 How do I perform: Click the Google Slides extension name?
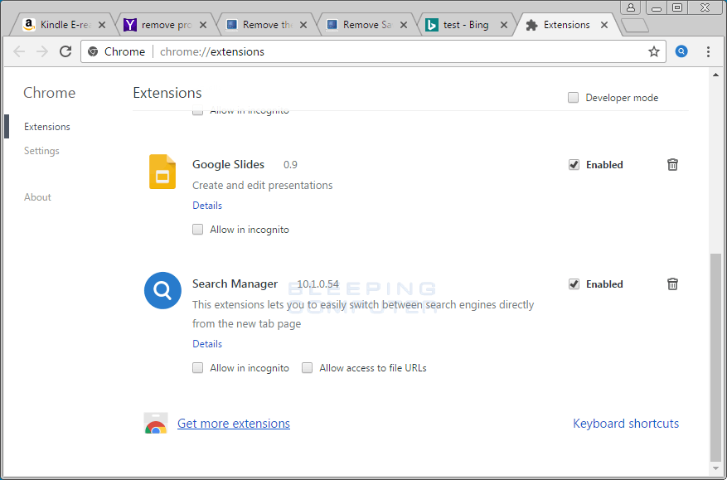pyautogui.click(x=228, y=165)
